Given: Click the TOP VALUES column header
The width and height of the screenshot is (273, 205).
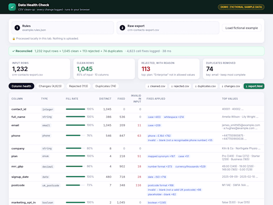Looking at the screenshot, I should coord(230,99).
